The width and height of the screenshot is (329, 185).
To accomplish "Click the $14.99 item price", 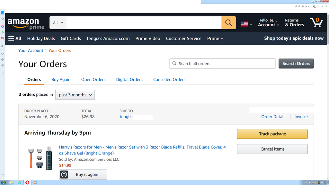I will point(65,165).
